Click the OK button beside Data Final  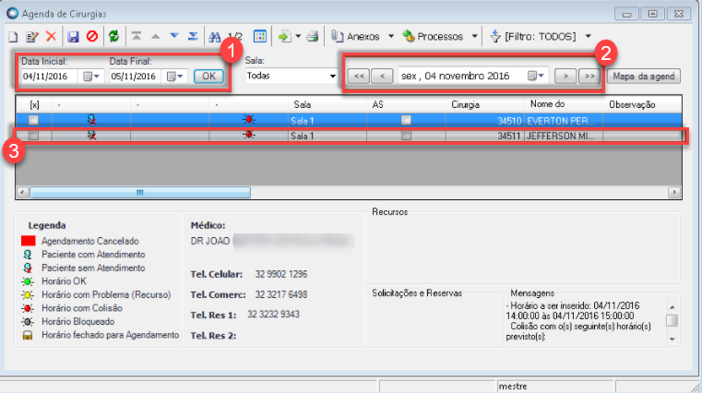click(x=208, y=76)
